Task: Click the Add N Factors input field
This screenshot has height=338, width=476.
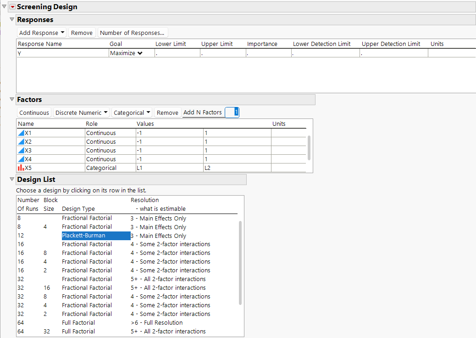Action: pos(232,113)
